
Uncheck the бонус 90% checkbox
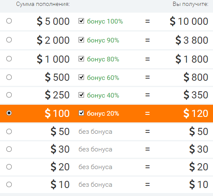click(x=81, y=40)
